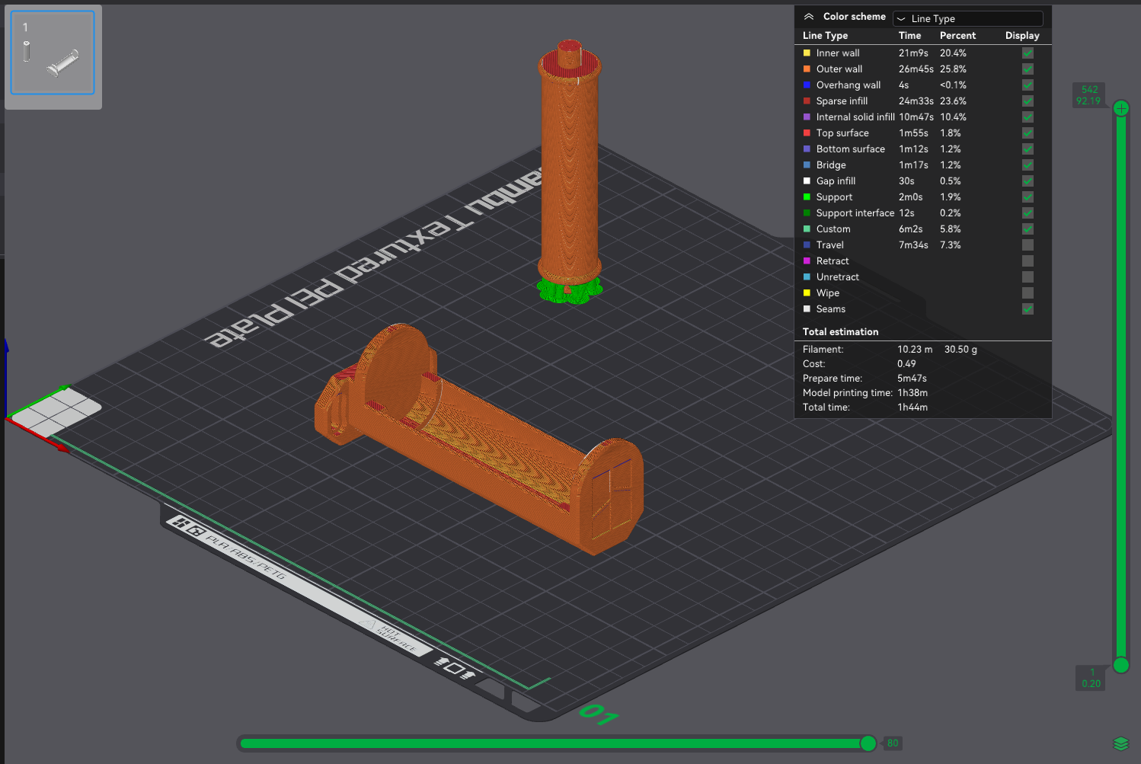
Task: Toggle Seams display checkbox
Action: [x=1028, y=309]
